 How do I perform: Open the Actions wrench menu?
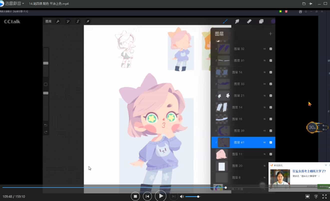tap(58, 21)
